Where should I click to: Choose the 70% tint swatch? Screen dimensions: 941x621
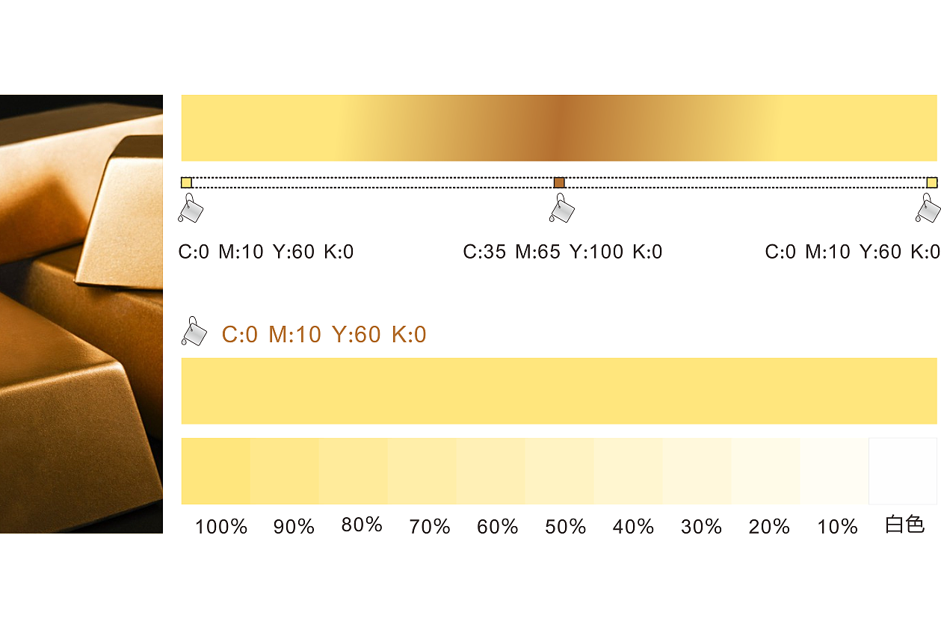[x=422, y=471]
